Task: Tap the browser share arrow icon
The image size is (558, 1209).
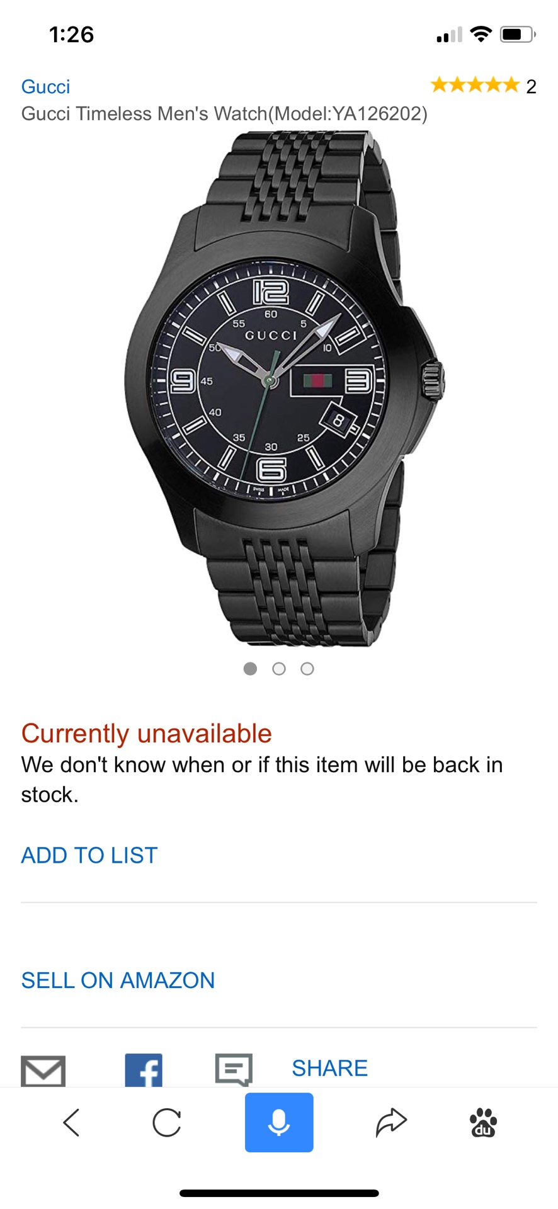Action: tap(391, 1123)
